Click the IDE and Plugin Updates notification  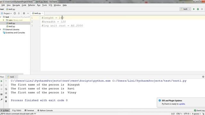181,102
